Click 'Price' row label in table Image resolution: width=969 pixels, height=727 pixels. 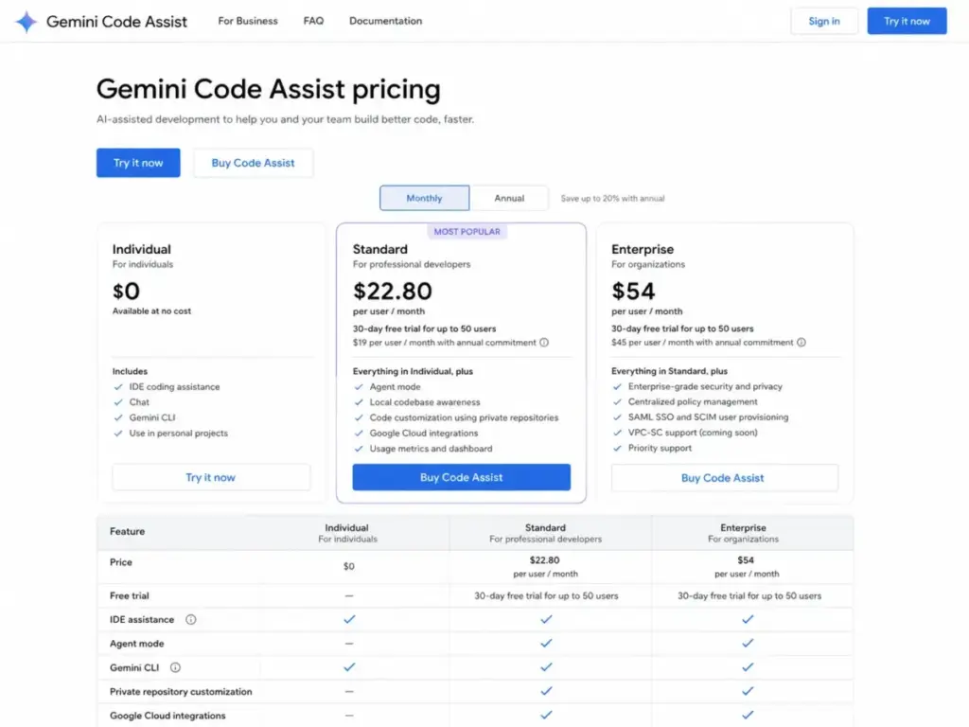pyautogui.click(x=121, y=562)
